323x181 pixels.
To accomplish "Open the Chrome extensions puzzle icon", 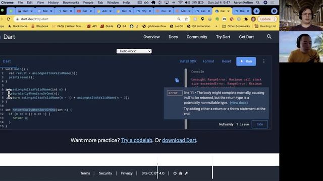I will 246,19.
